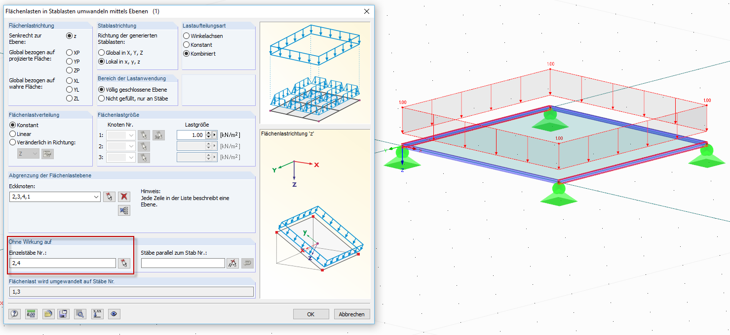This screenshot has width=730, height=335.
Task: Select Kombiniert load distribution type
Action: (x=186, y=54)
